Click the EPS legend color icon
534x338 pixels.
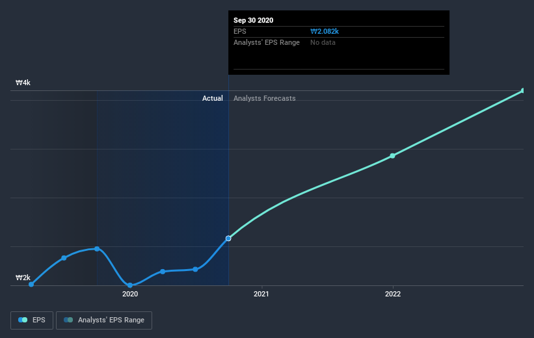(23, 320)
